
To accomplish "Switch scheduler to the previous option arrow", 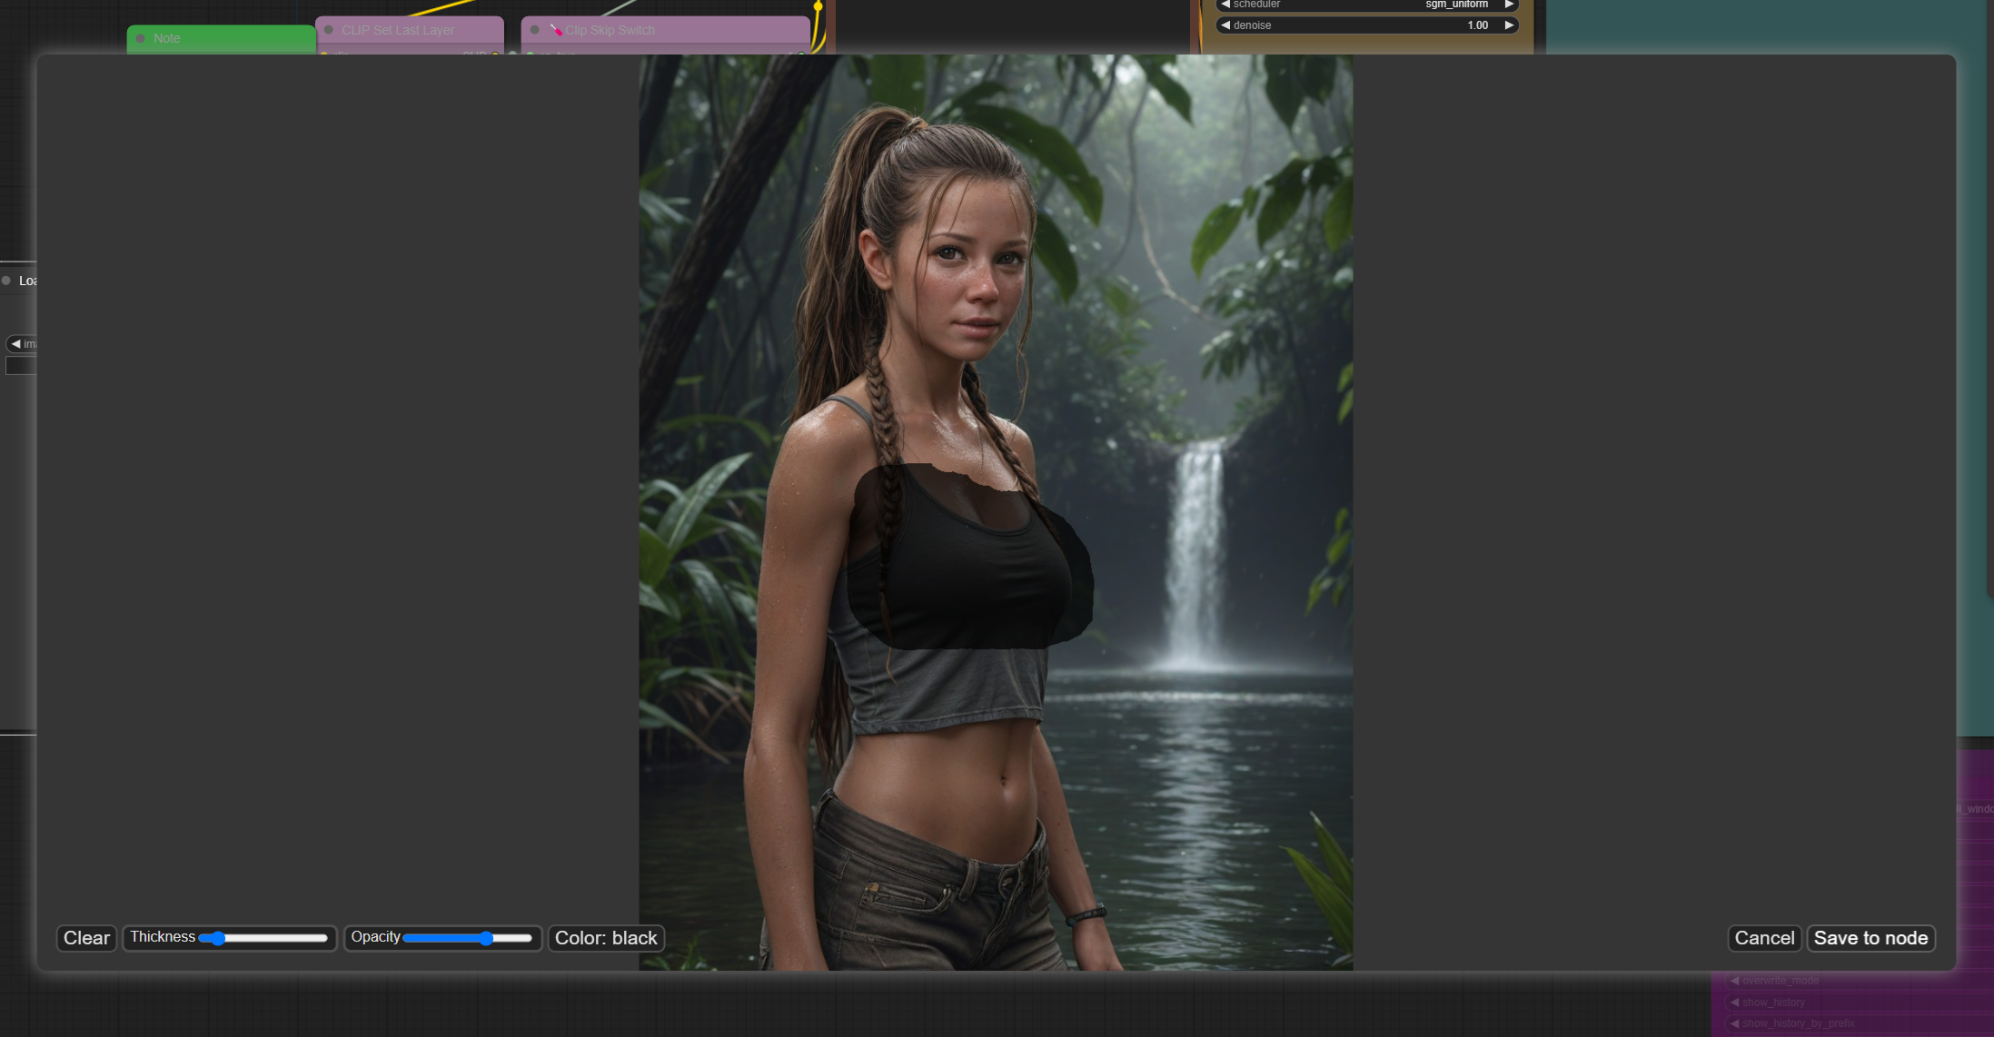I will point(1225,5).
